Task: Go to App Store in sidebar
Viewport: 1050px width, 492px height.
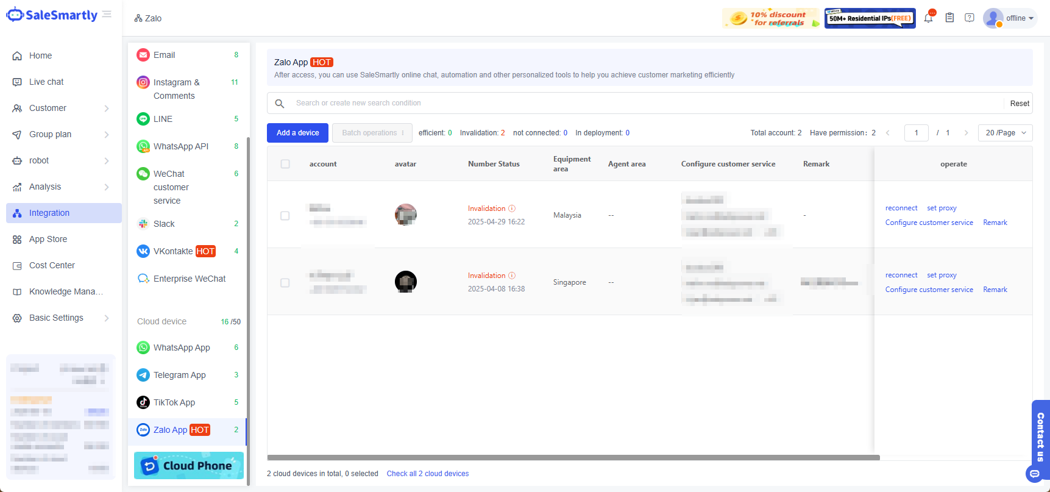Action: [x=48, y=239]
